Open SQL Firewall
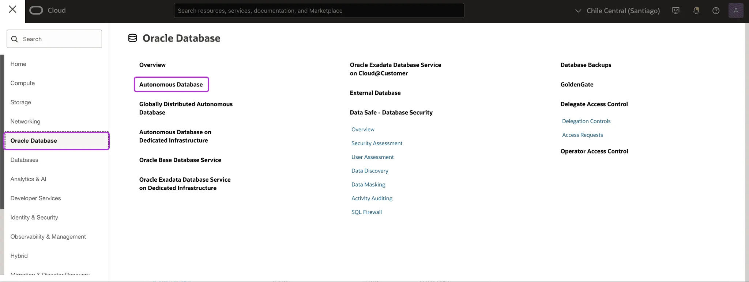 point(366,212)
